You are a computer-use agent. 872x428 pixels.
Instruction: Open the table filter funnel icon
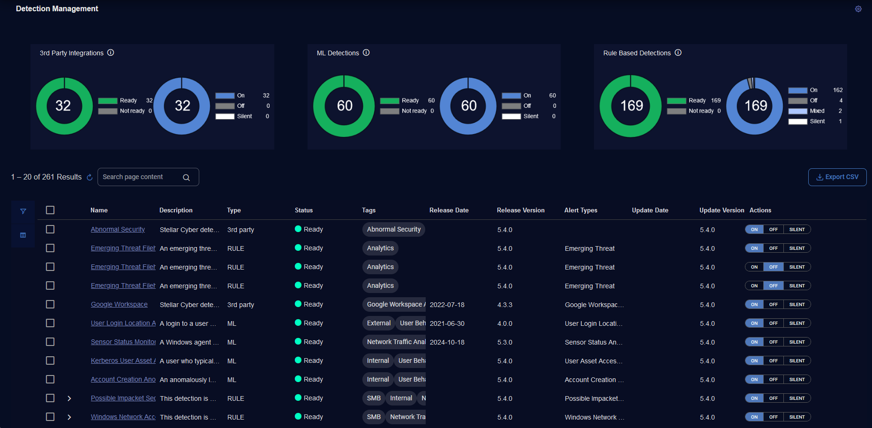pyautogui.click(x=23, y=211)
